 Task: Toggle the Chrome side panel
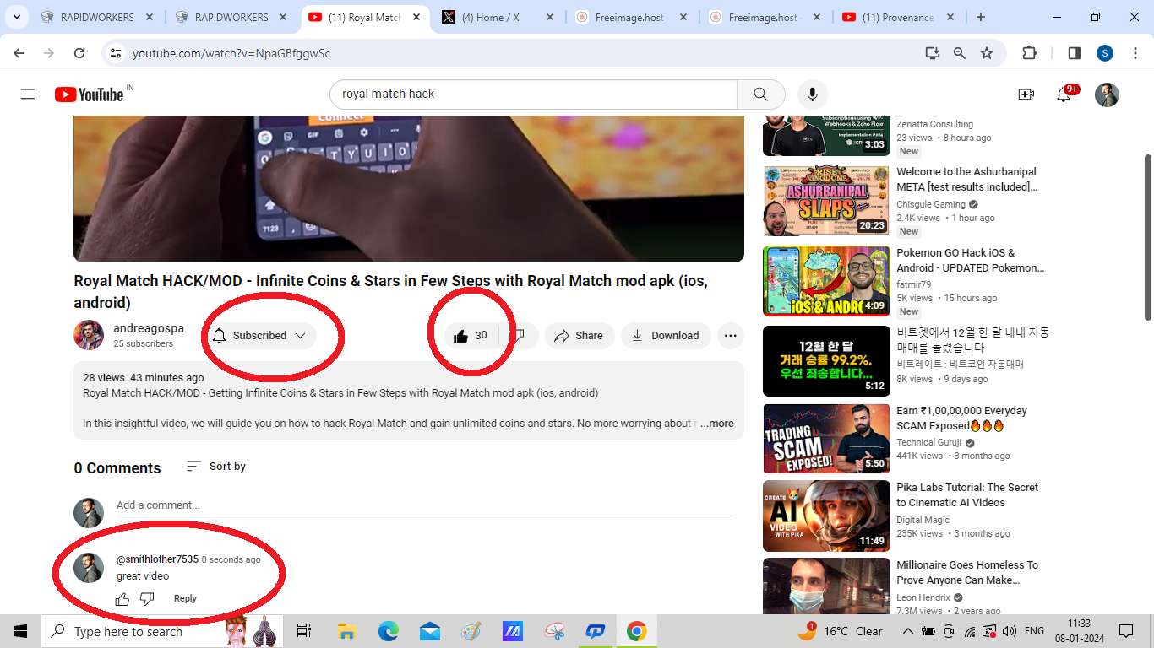1075,53
